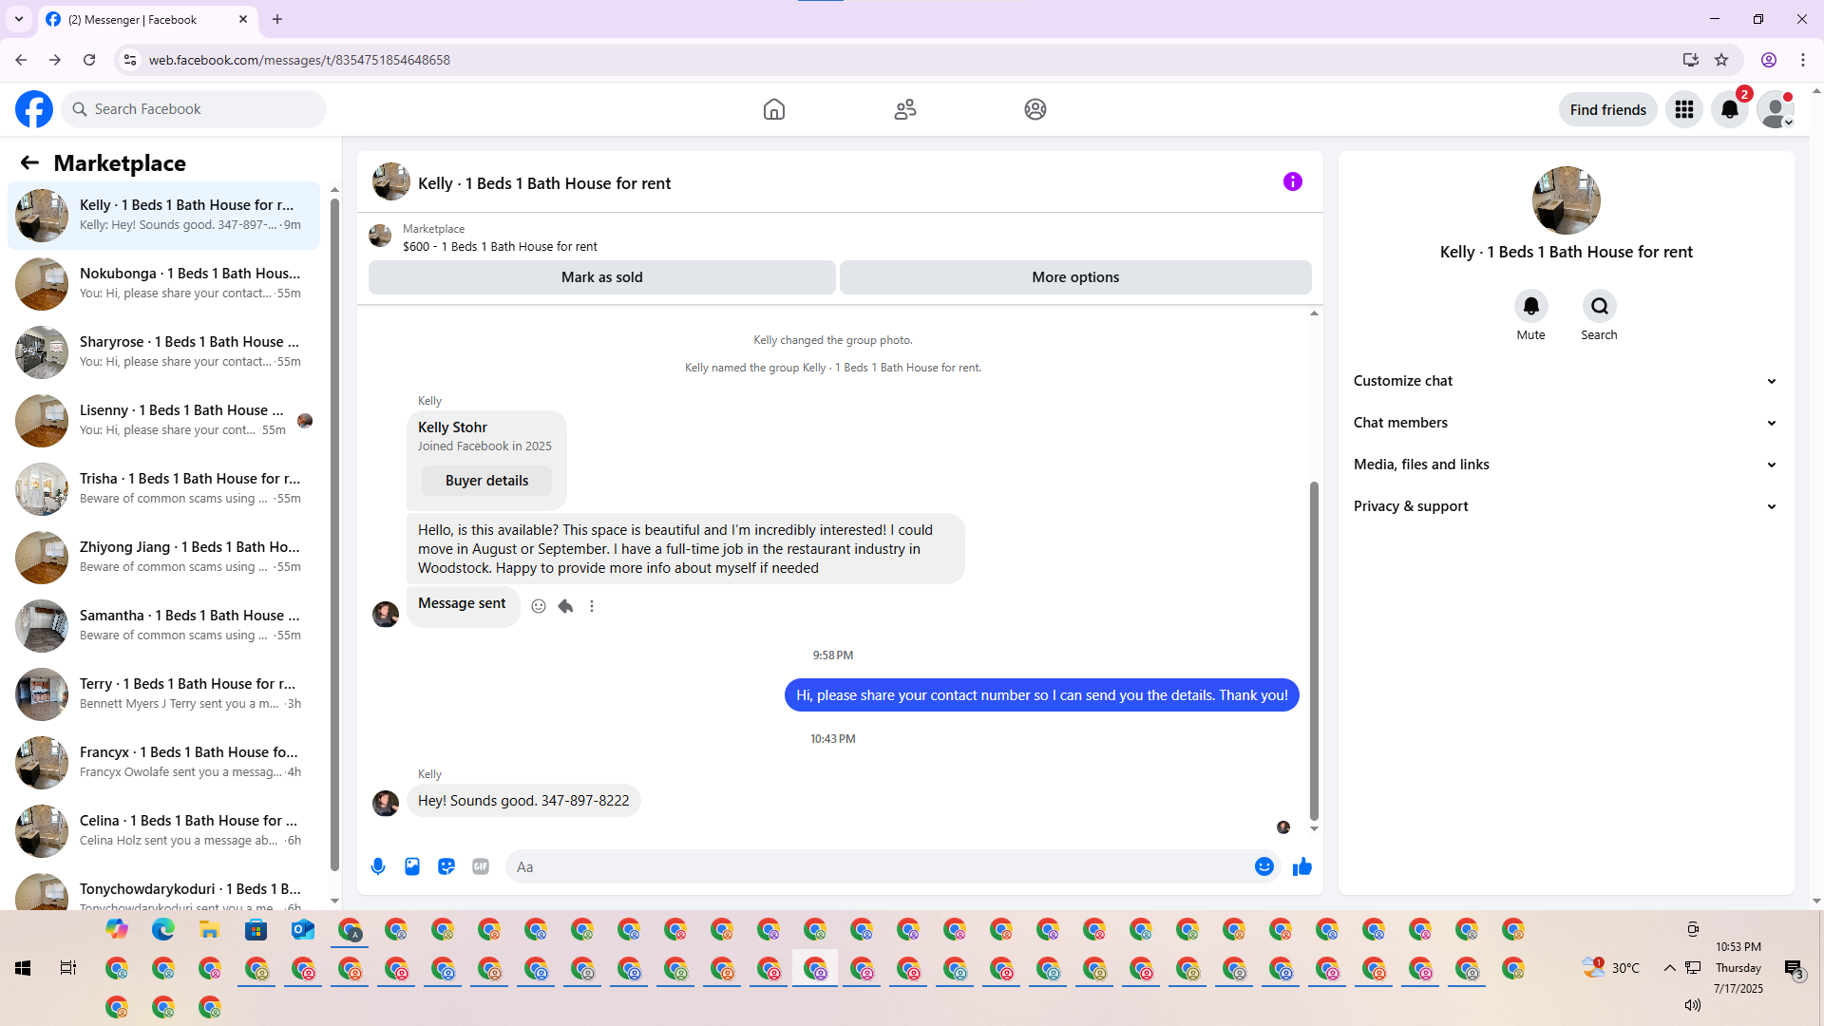The image size is (1824, 1026).
Task: React to the 'Message sent' bubble
Action: pos(539,606)
